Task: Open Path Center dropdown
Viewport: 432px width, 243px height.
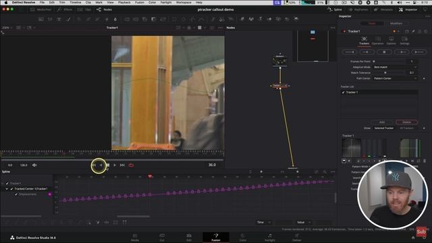Action: coord(395,78)
